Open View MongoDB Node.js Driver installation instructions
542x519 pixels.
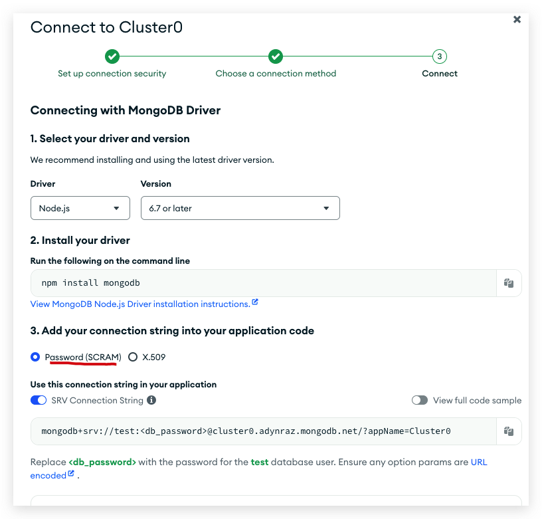click(x=140, y=304)
